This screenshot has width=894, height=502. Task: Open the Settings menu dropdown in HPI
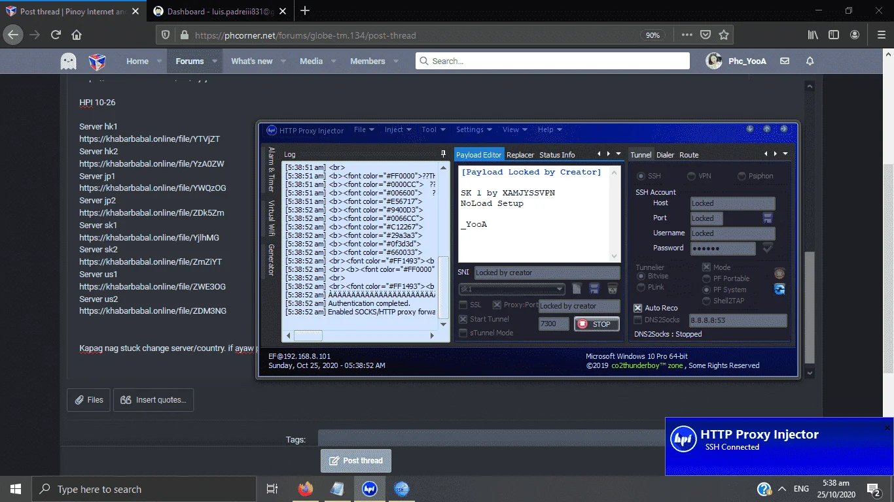pos(474,129)
